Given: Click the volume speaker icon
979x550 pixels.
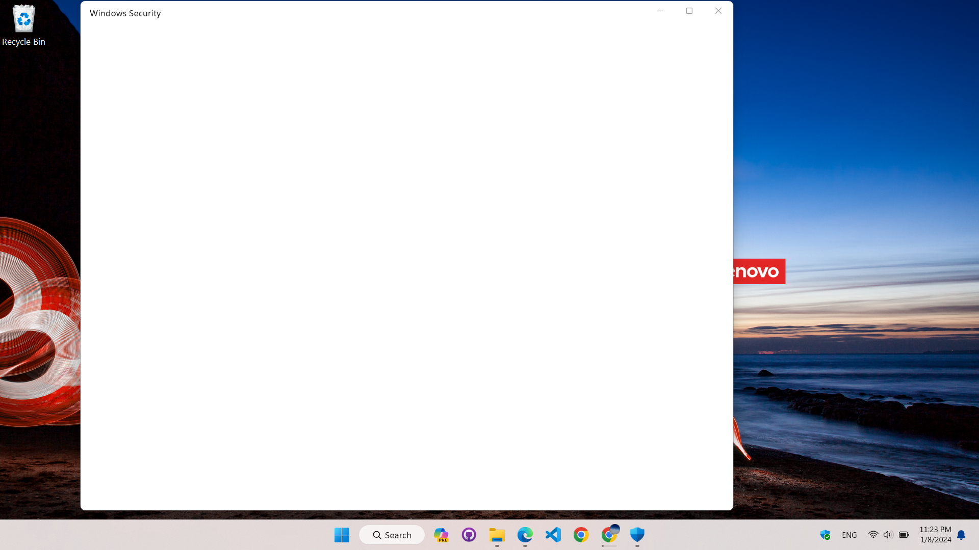Looking at the screenshot, I should 888,535.
